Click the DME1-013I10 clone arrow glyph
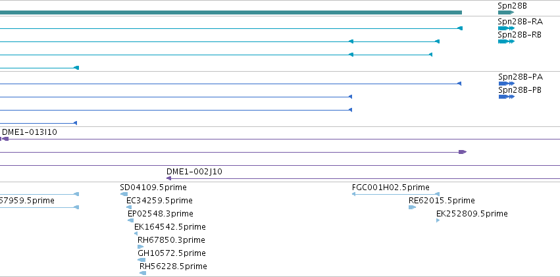This screenshot has width=560, height=277. click(x=5, y=139)
